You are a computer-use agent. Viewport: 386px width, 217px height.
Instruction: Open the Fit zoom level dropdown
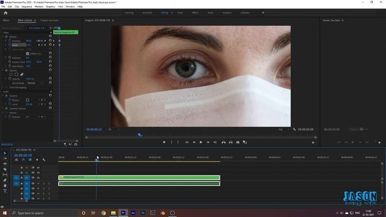pyautogui.click(x=114, y=129)
